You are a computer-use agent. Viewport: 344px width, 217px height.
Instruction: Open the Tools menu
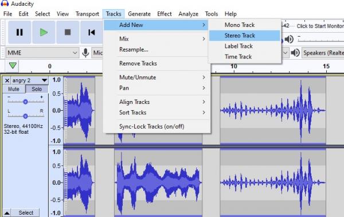[212, 14]
